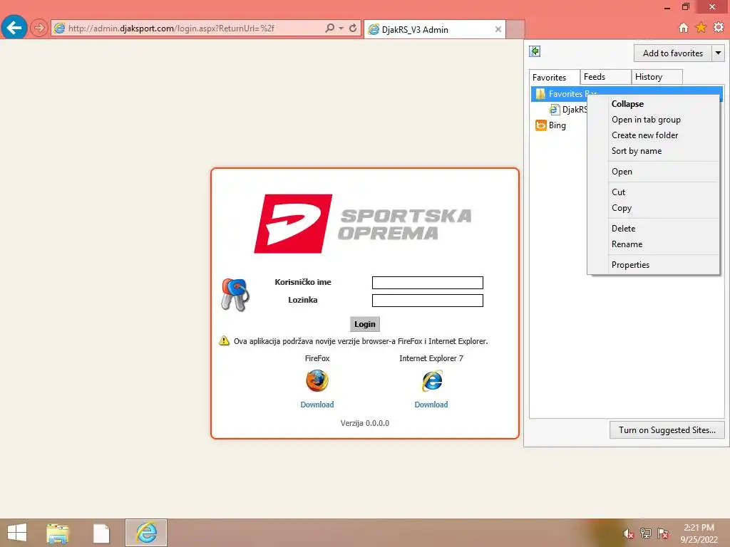
Task: Open the address bar autocomplete dropdown arrow
Action: pos(341,28)
